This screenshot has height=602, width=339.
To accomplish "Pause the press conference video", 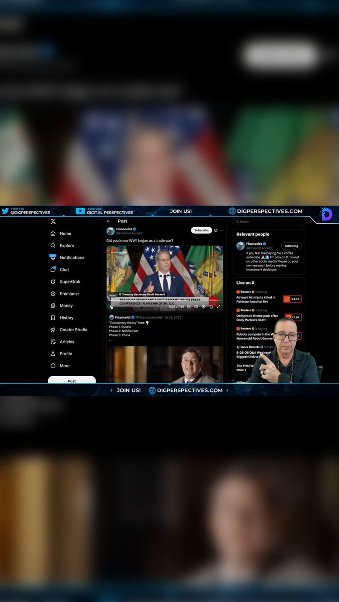I will 111,307.
